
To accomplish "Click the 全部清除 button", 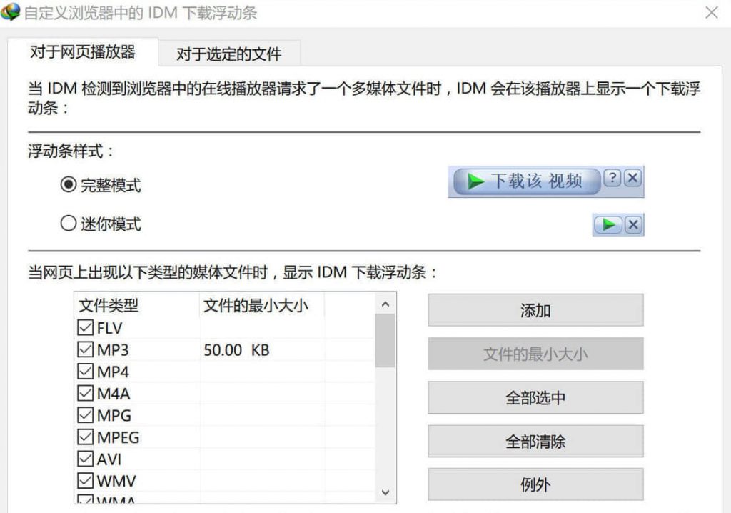I will pos(535,441).
